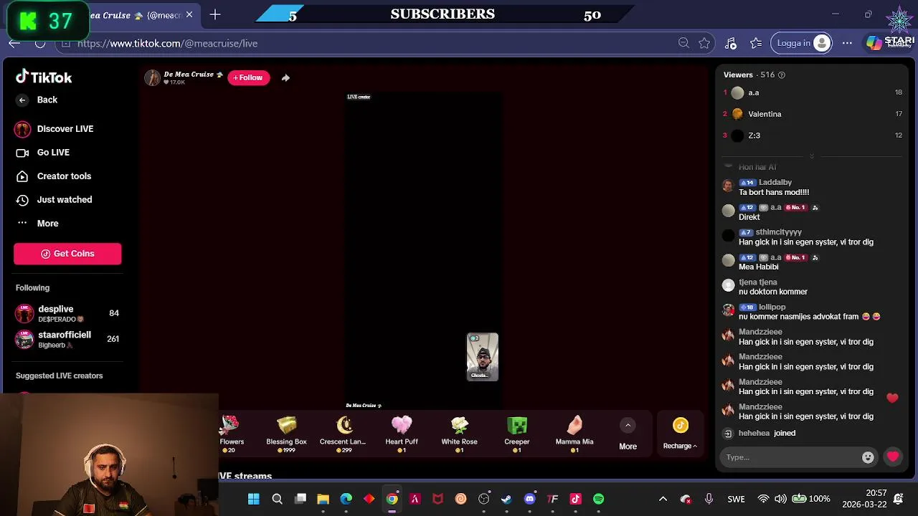Image resolution: width=918 pixels, height=516 pixels.
Task: Open volume control in system tray
Action: 780,499
